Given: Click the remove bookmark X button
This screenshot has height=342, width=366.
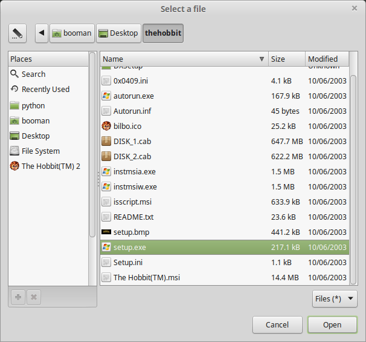Looking at the screenshot, I should 34,297.
